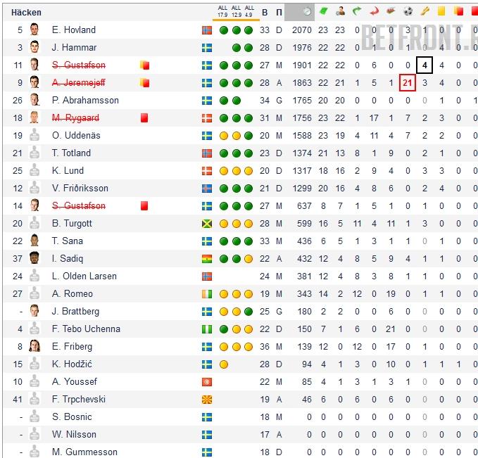The image size is (478, 458).
Task: Click the yellow card column header icon
Action: (x=442, y=12)
